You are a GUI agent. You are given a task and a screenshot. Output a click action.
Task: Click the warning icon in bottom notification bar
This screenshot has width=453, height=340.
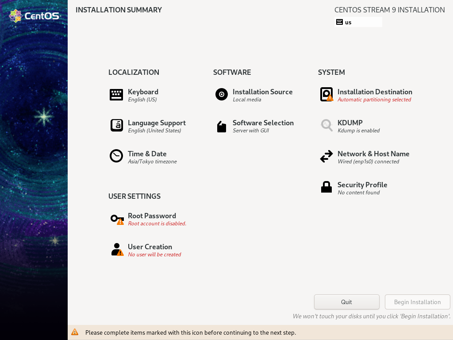pos(75,332)
